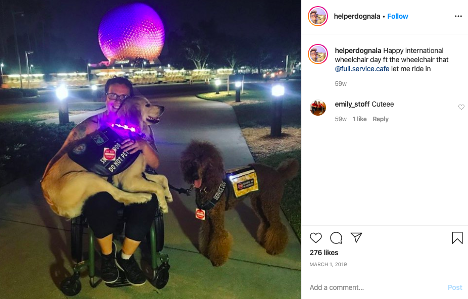
Task: Open helperdognala avatar beside the caption
Action: point(318,54)
